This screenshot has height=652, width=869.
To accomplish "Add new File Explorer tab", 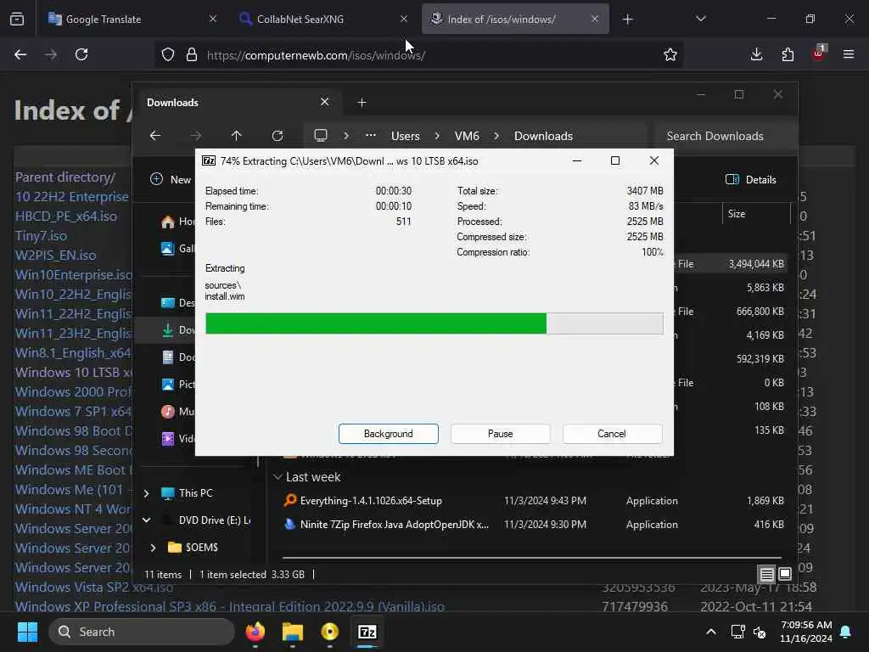I will (x=362, y=103).
